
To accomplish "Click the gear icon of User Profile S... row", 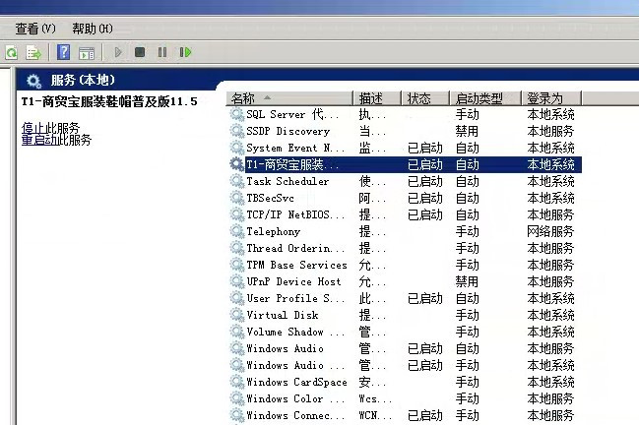I will 236,298.
